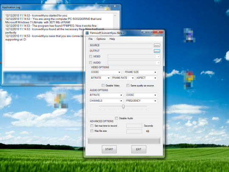229x172 pixels.
Task: Click log line 'Iconvert4you started for you'
Action: click(36, 16)
